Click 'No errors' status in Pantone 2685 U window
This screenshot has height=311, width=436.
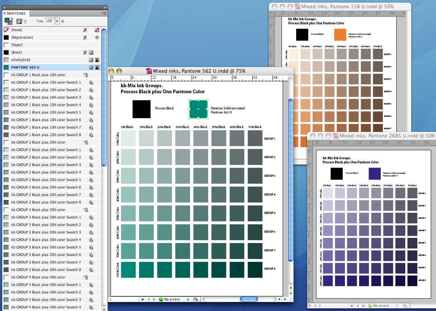381,306
